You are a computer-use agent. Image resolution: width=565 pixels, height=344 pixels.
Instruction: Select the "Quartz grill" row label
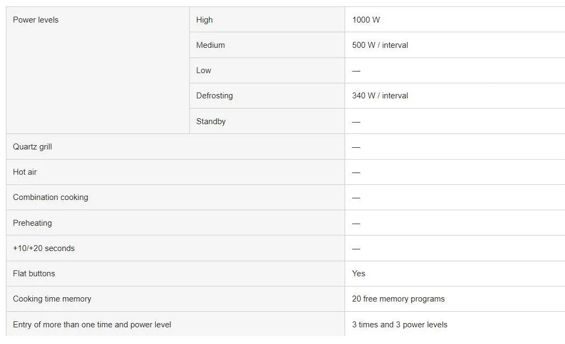32,147
